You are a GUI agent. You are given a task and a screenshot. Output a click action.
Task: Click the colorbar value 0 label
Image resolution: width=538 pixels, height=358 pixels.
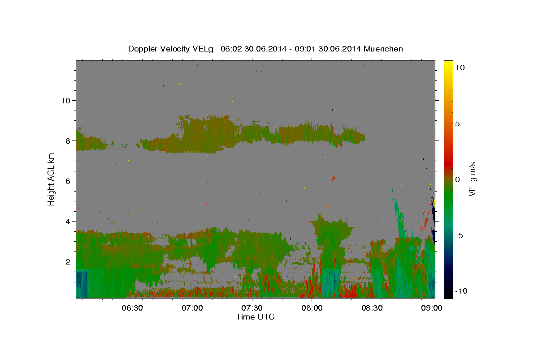458,179
